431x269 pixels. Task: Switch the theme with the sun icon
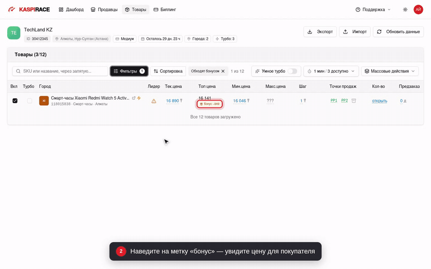point(405,9)
